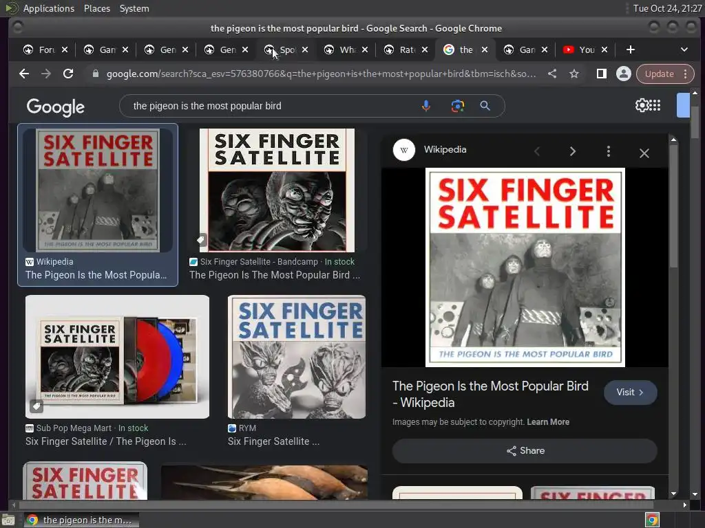The height and width of the screenshot is (528, 705).
Task: Bookmark this page with the star icon
Action: point(574,74)
